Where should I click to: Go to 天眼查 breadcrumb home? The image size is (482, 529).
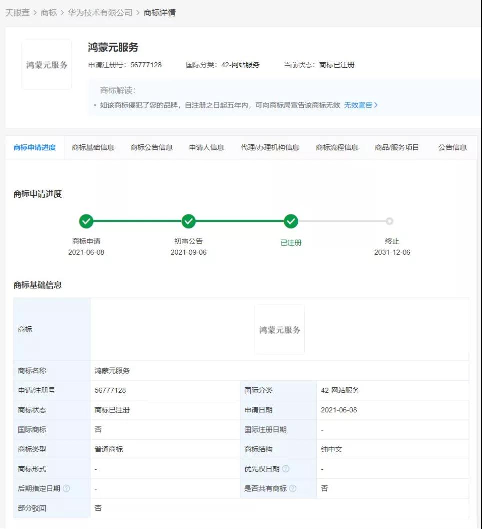coord(17,13)
